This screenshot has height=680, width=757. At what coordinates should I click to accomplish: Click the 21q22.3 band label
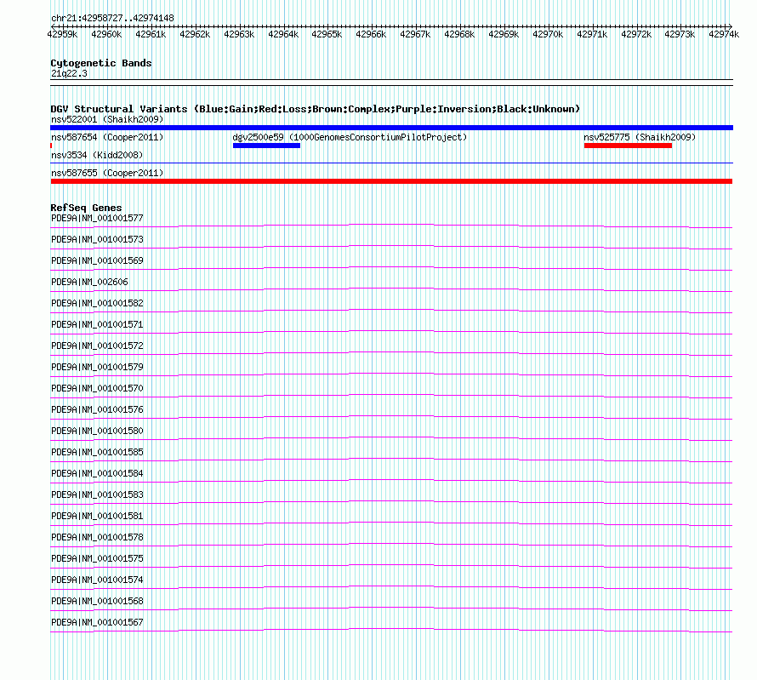pos(69,73)
